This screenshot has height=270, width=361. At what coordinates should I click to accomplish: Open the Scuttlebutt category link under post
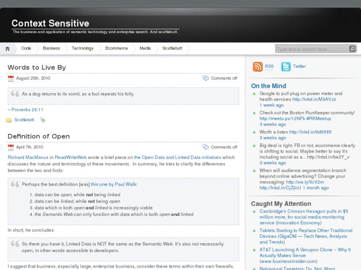coord(24,120)
